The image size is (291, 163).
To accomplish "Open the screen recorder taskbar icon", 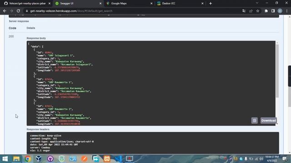I will (x=129, y=159).
